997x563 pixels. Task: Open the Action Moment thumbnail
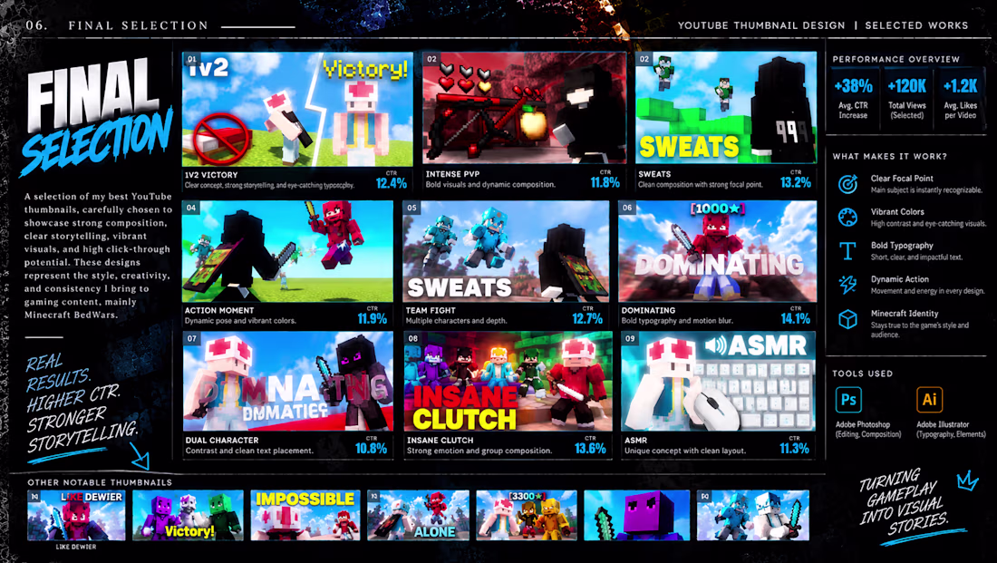pyautogui.click(x=287, y=251)
